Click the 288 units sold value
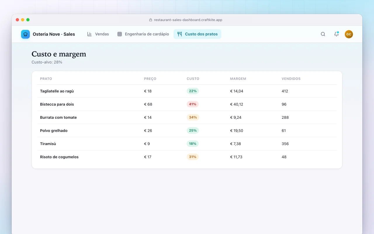The image size is (374, 234). coord(285,117)
